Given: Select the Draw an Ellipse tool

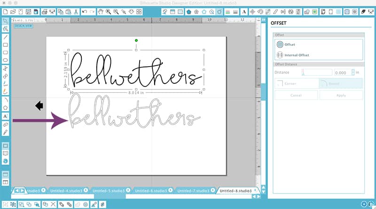Looking at the screenshot, I should click(x=5, y=60).
